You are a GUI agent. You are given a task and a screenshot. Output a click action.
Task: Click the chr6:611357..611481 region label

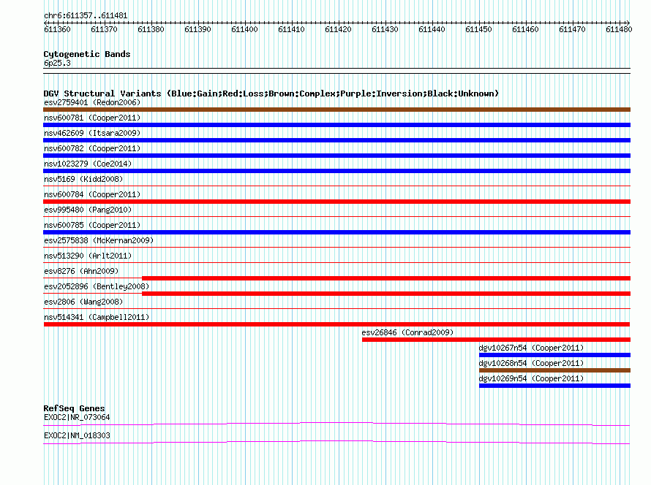(86, 16)
